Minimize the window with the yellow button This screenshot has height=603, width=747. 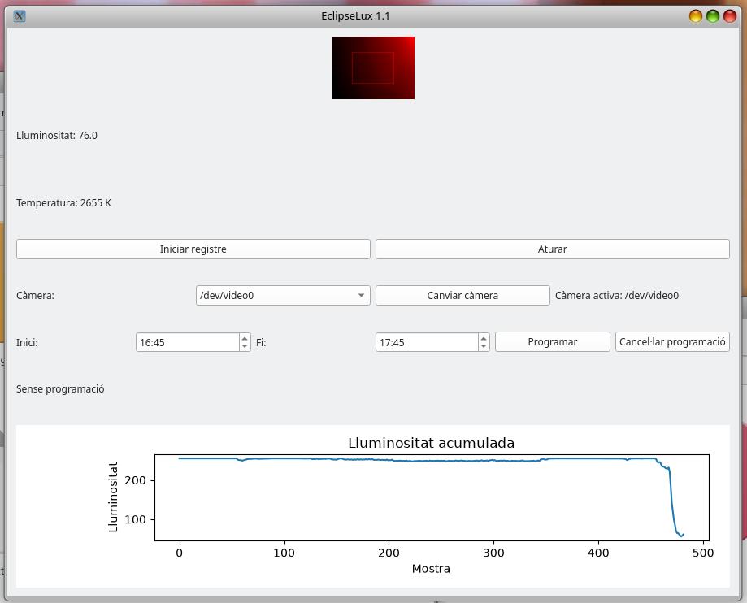click(x=696, y=16)
